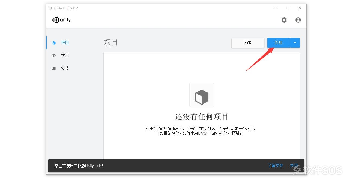
Task: Click the 添加 button to add project
Action: click(x=248, y=43)
